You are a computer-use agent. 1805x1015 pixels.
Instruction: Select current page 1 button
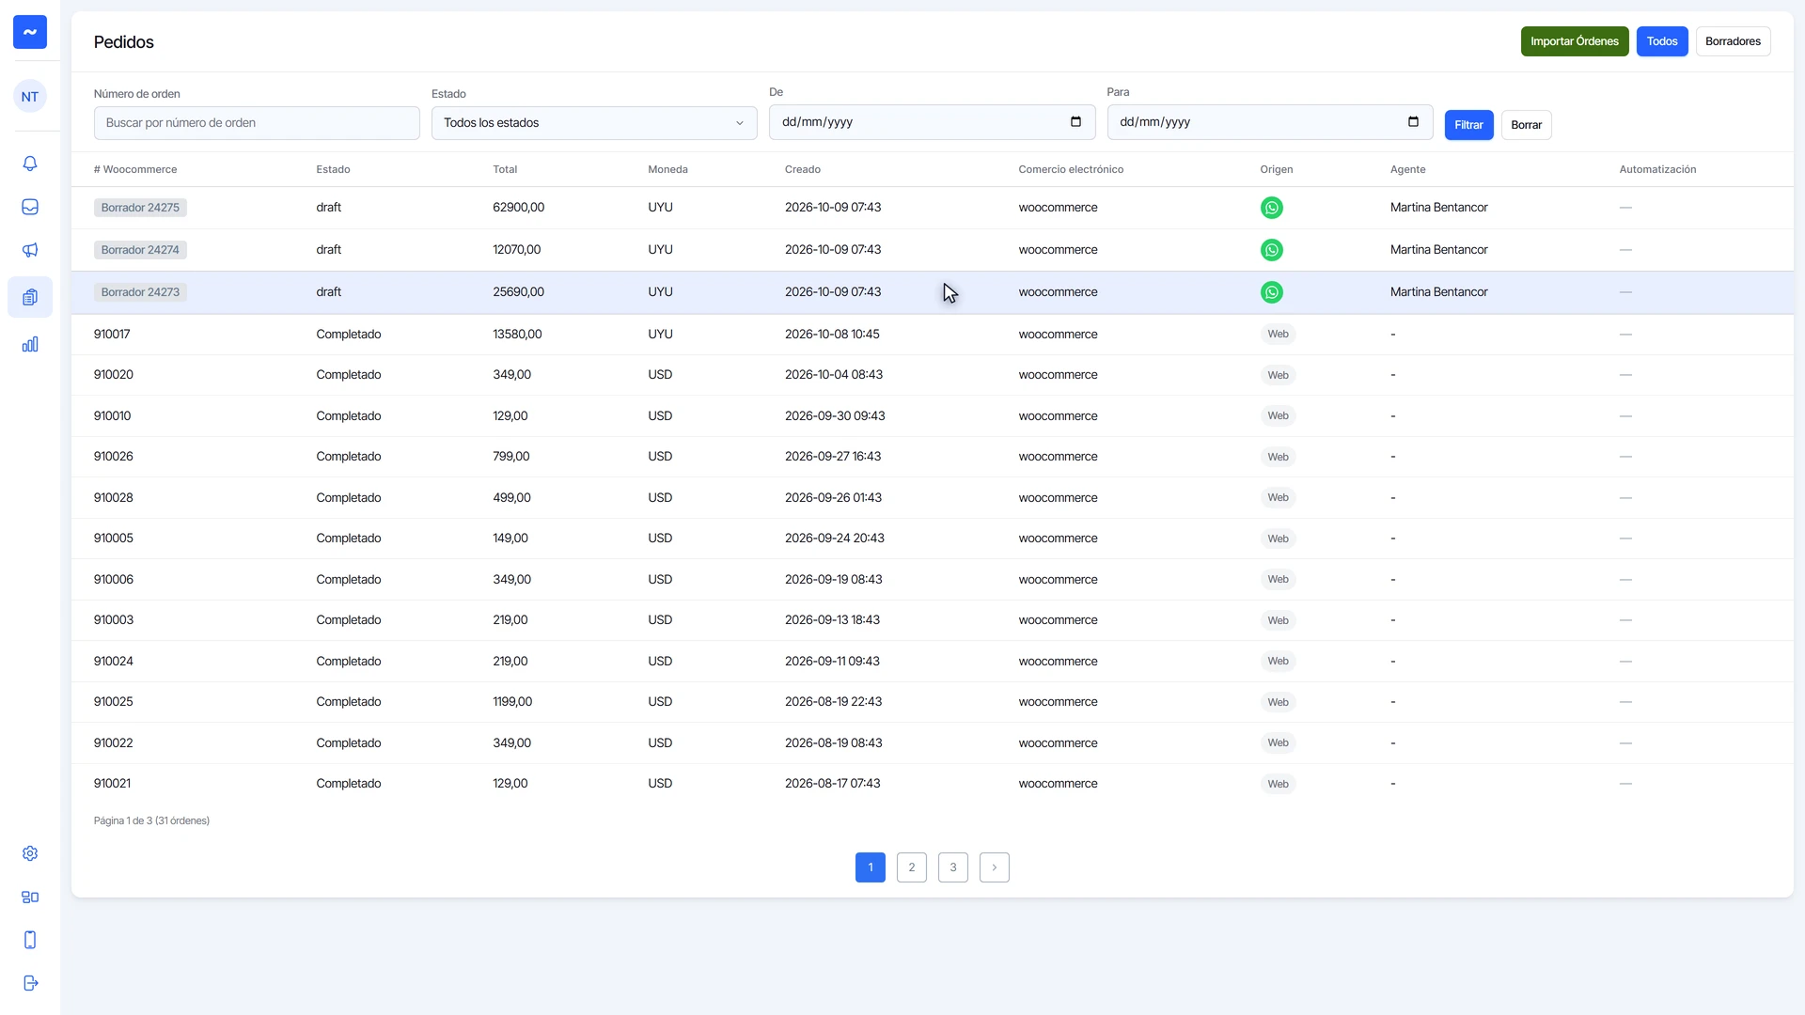click(870, 867)
